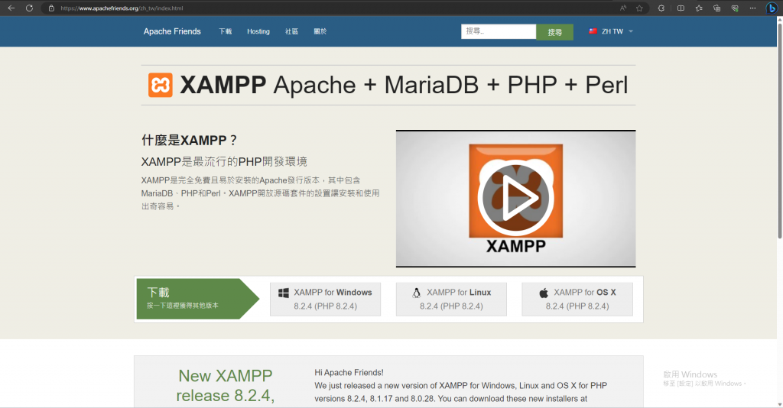Download XAMPP for OS X 8.2.4
This screenshot has height=408, width=783.
coord(577,300)
